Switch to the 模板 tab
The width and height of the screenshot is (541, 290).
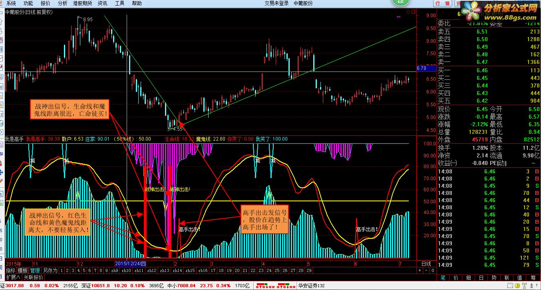pos(22,270)
